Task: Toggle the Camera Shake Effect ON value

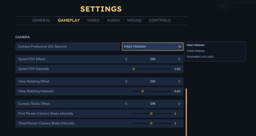Action: (x=153, y=104)
